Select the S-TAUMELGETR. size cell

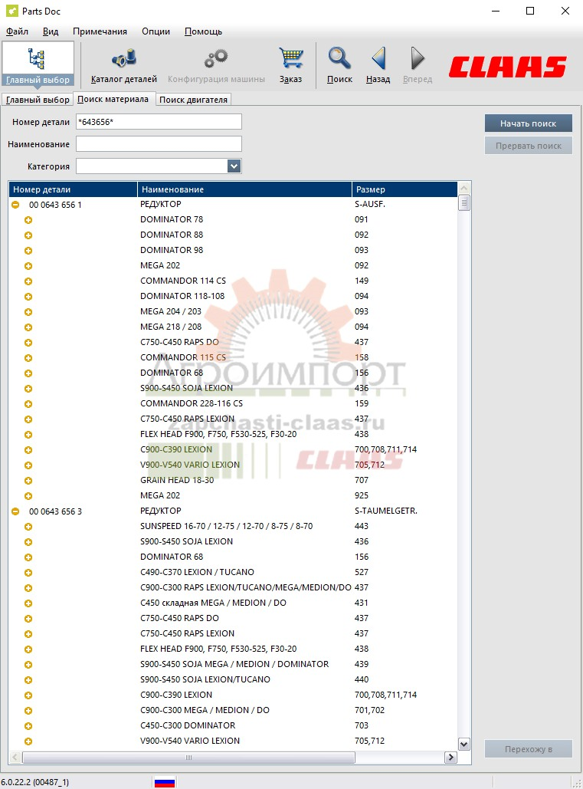[386, 511]
